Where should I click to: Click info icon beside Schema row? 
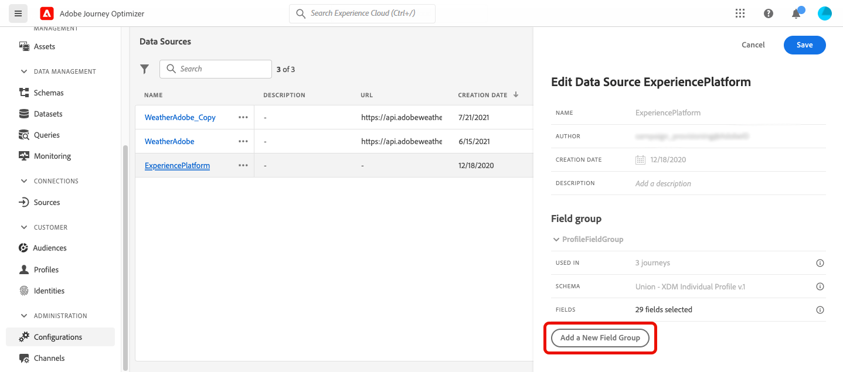pos(820,286)
